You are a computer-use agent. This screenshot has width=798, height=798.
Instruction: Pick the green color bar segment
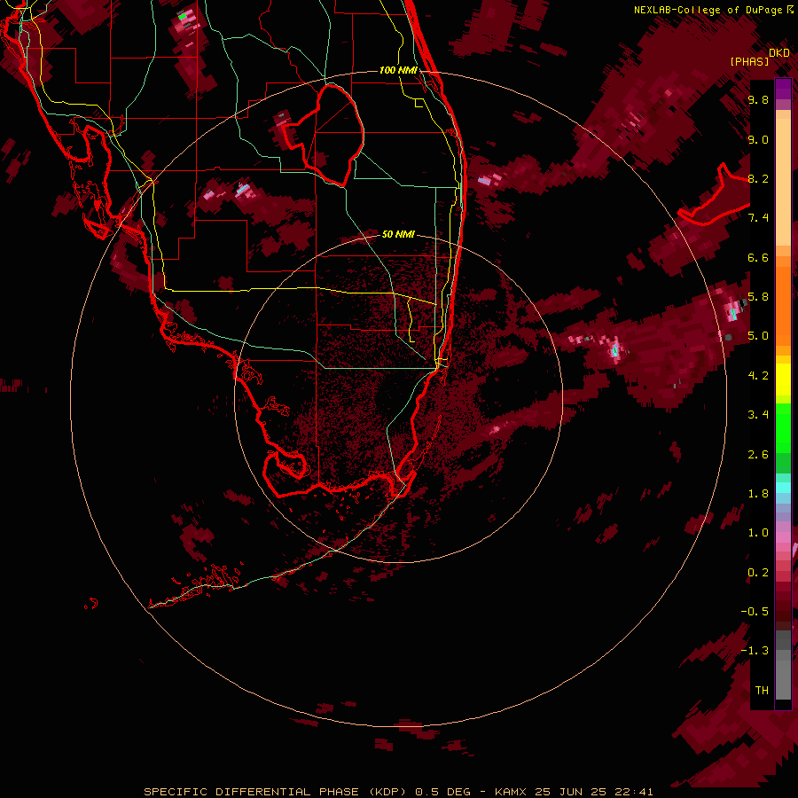(x=783, y=429)
